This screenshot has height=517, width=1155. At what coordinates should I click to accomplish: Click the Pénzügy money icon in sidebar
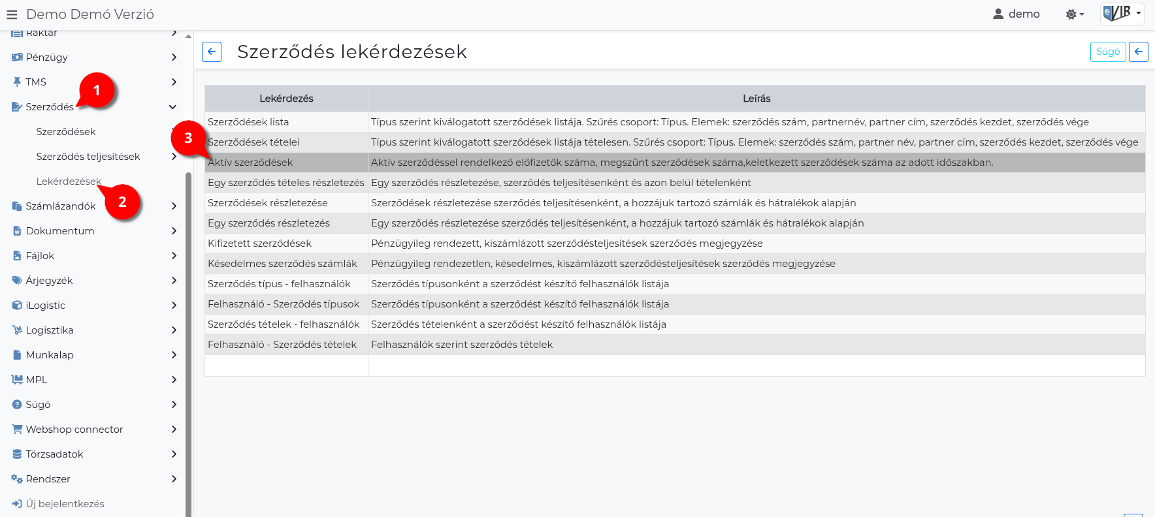click(x=17, y=57)
